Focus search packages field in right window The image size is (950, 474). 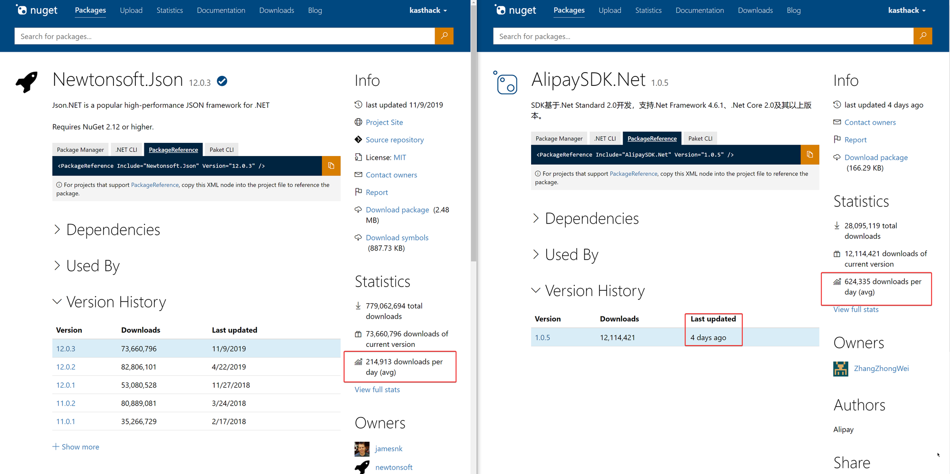tap(703, 36)
